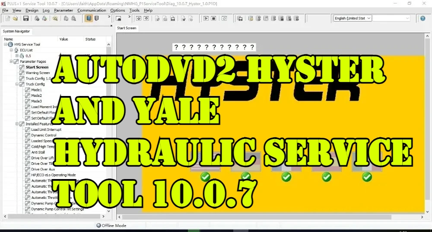Image resolution: width=432 pixels, height=232 pixels.
Task: Select Anti Stall in the tree
Action: point(38,152)
